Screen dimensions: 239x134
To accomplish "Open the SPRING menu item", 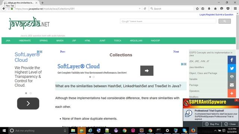I will point(44,41).
